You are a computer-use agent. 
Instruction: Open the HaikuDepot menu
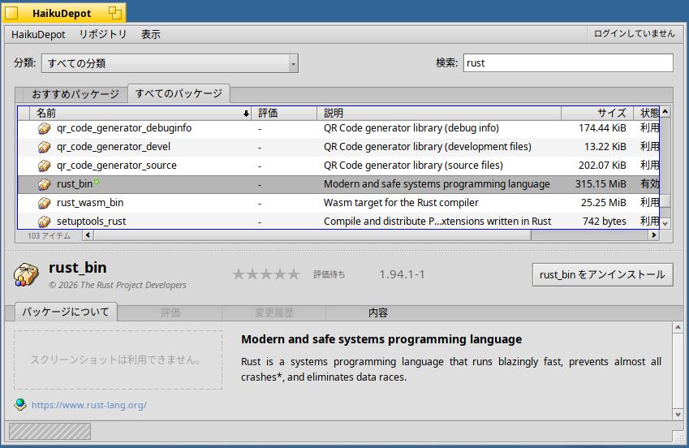[x=38, y=34]
